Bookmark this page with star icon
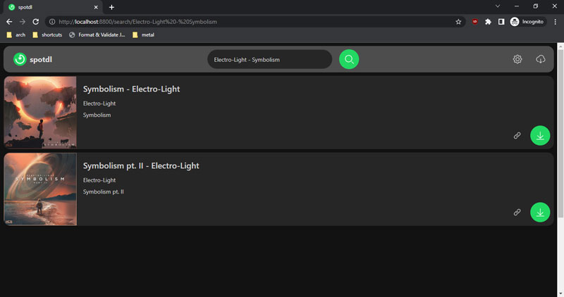564x297 pixels. tap(459, 22)
